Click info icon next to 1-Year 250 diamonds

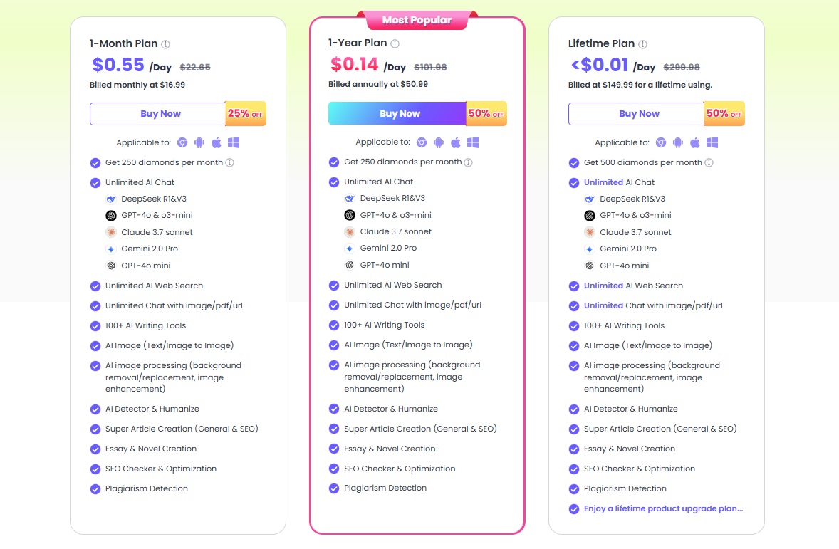point(468,162)
